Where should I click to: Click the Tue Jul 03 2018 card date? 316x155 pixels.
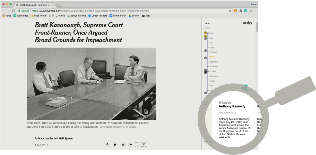tap(227, 113)
